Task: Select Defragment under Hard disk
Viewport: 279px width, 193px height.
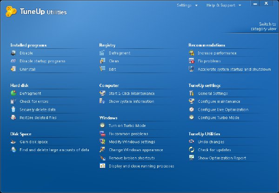Action: coord(30,93)
